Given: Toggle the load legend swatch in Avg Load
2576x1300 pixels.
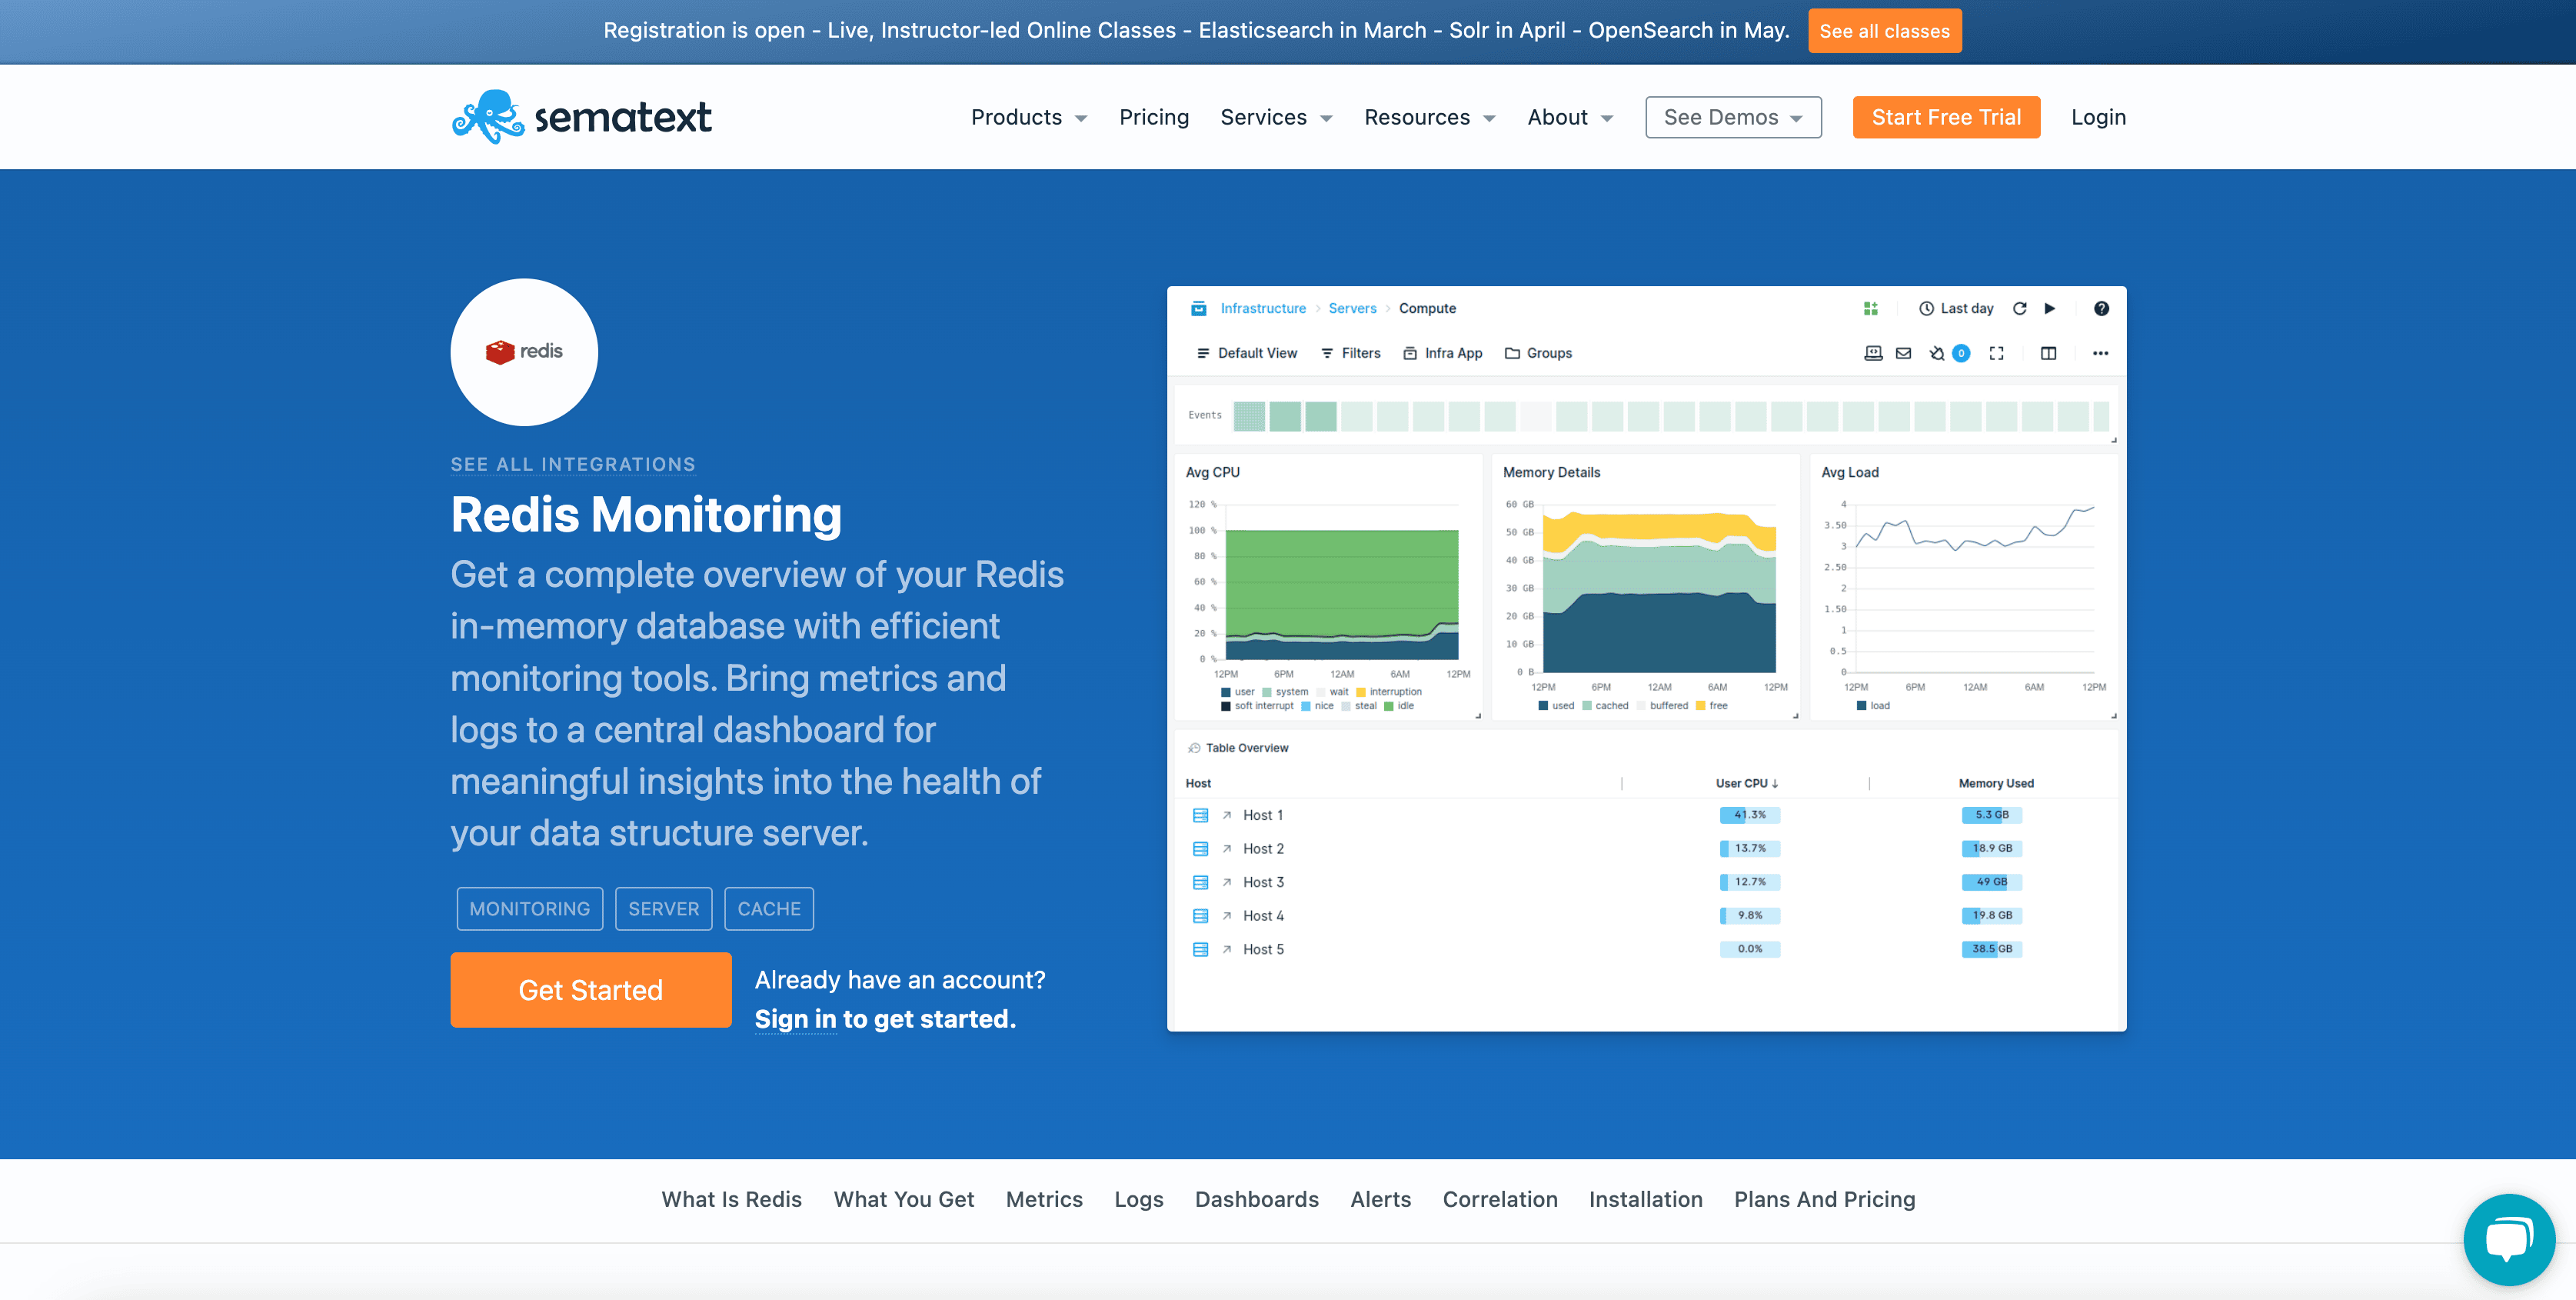Looking at the screenshot, I should (x=1861, y=706).
